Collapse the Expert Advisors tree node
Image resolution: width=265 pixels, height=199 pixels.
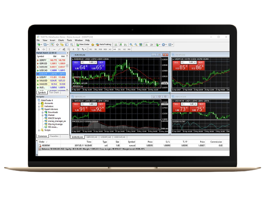39,109
